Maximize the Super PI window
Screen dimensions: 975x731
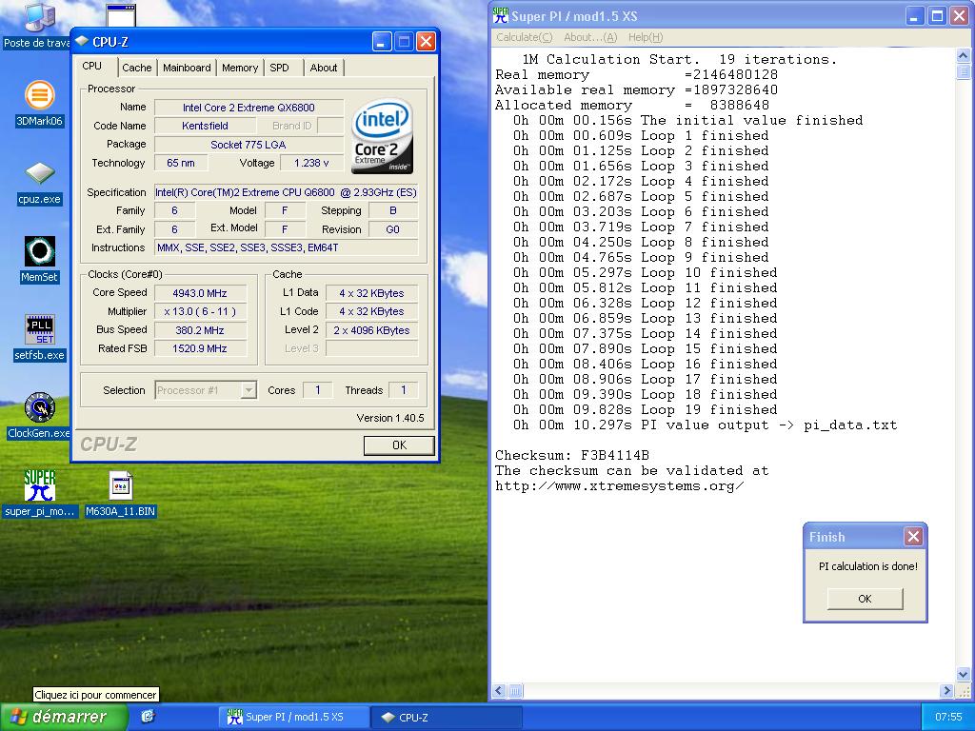point(937,16)
